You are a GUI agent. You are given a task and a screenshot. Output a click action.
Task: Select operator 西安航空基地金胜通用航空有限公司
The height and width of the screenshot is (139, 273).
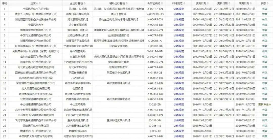36,73
